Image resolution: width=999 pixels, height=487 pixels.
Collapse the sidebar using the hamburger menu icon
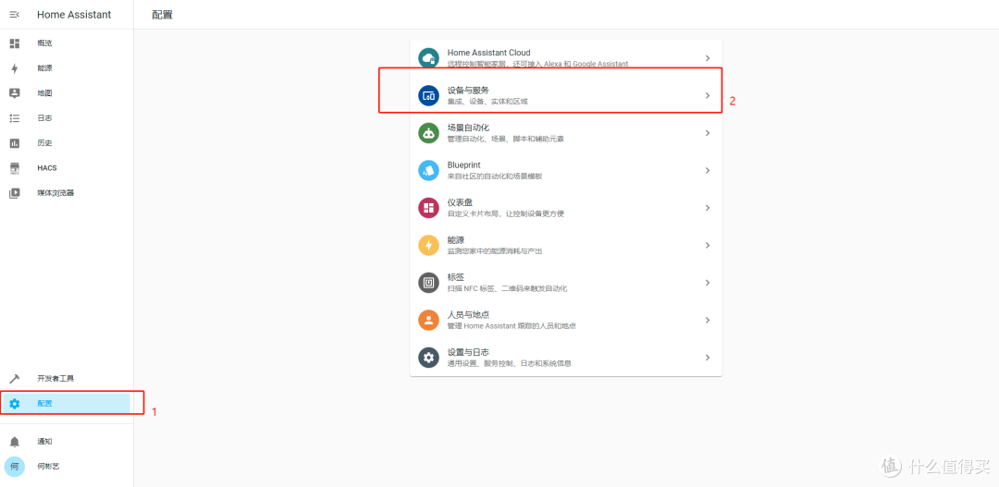click(x=14, y=15)
